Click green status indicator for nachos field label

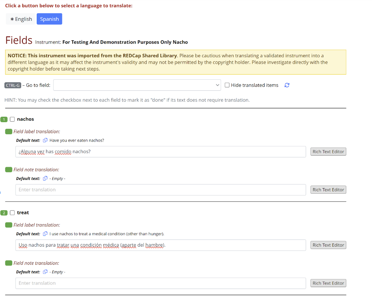9,132
